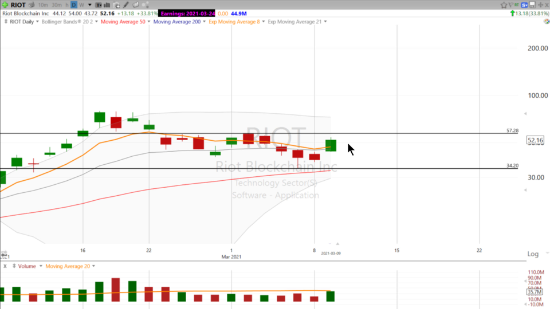Image resolution: width=550 pixels, height=309 pixels.
Task: Click the date axis label 22 near Mar 2021
Action: click(x=149, y=251)
